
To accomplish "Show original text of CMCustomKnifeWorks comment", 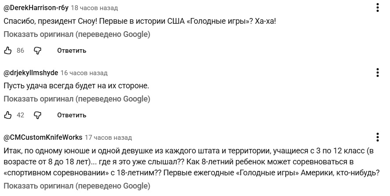I will click(77, 186).
